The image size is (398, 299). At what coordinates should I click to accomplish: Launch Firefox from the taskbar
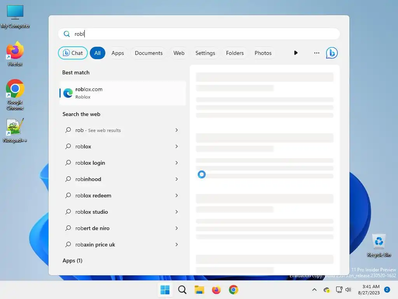coord(216,290)
